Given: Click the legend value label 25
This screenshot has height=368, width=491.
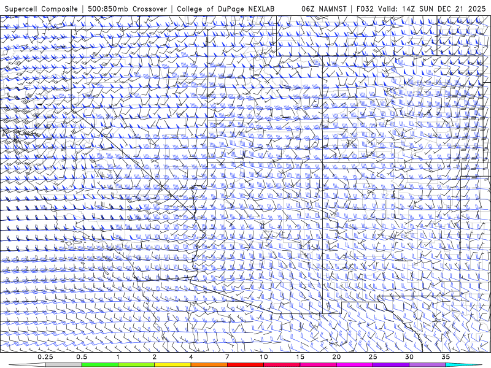Looking at the screenshot, I should (x=373, y=357).
